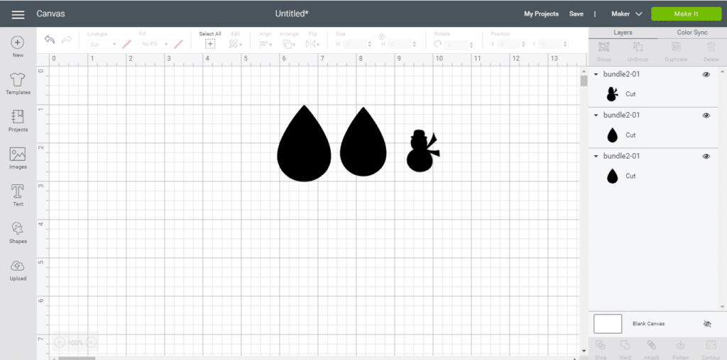Switch to the Color Sync tab

pos(694,33)
